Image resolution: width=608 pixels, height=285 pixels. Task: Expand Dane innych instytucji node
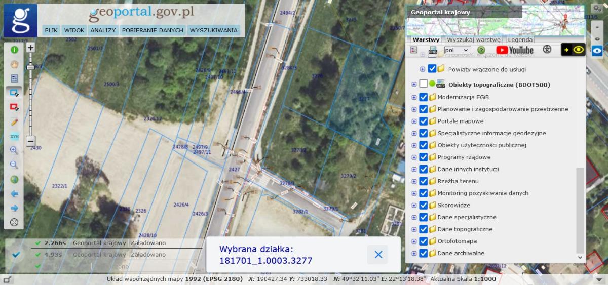414,169
